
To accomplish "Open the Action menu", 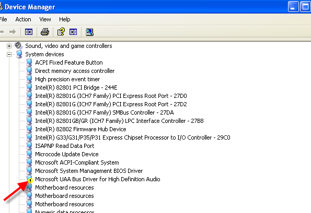I will pyautogui.click(x=23, y=19).
